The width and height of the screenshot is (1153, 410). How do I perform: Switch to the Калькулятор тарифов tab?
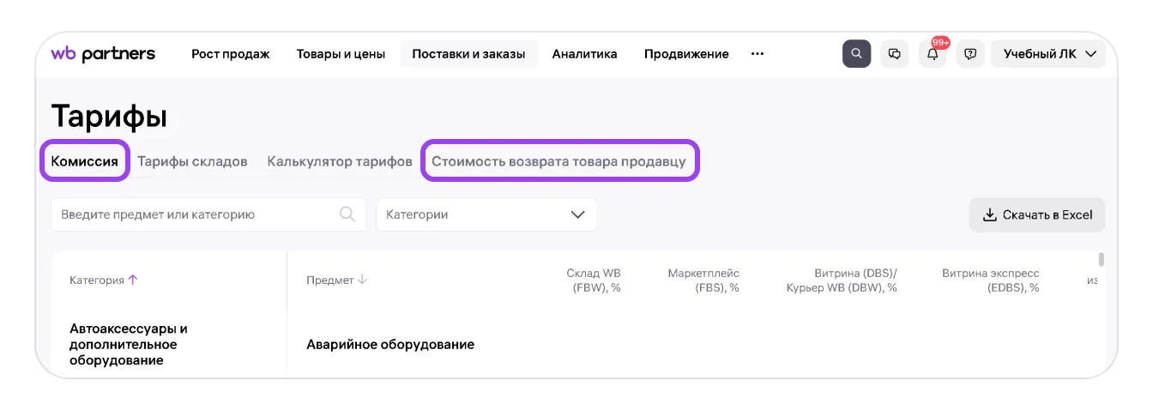click(340, 161)
